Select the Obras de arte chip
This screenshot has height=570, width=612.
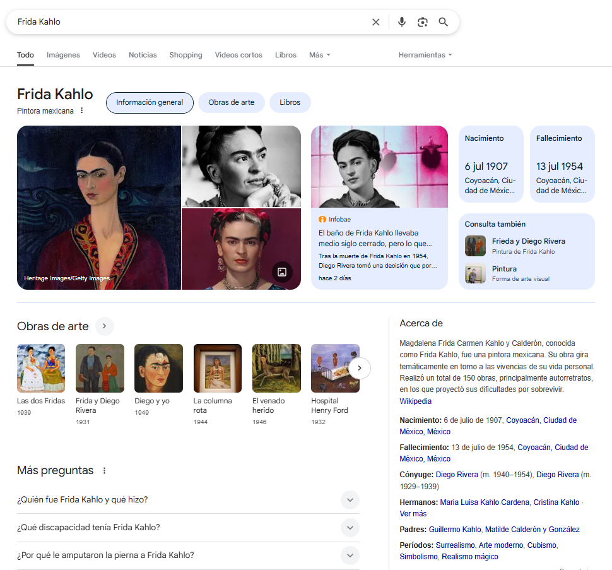232,102
